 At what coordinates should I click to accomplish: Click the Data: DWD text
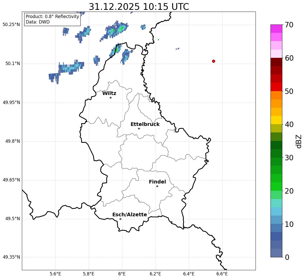click(38, 22)
